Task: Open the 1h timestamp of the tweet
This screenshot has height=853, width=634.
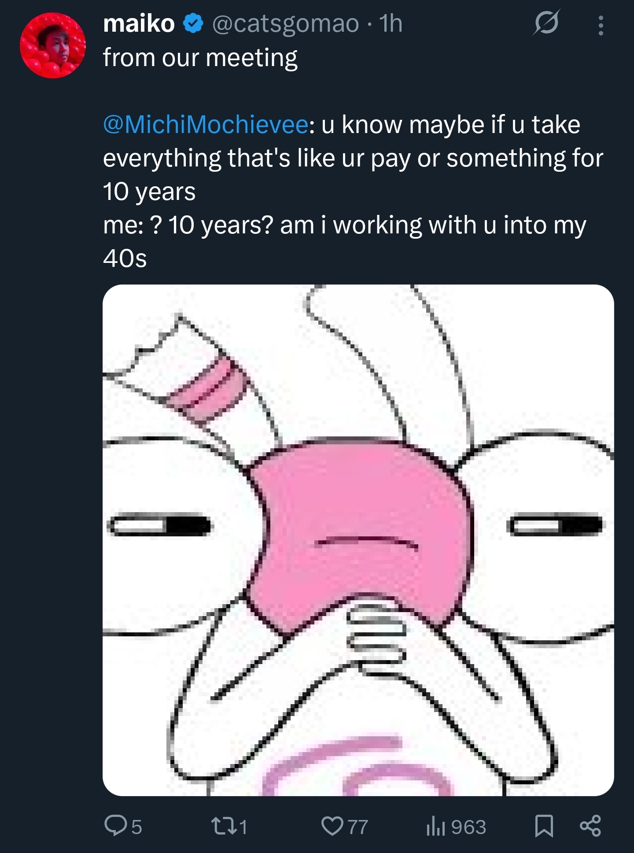Action: coord(391,23)
